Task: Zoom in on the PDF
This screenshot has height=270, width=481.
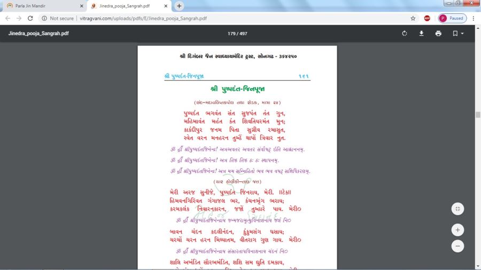Action: coord(457,230)
